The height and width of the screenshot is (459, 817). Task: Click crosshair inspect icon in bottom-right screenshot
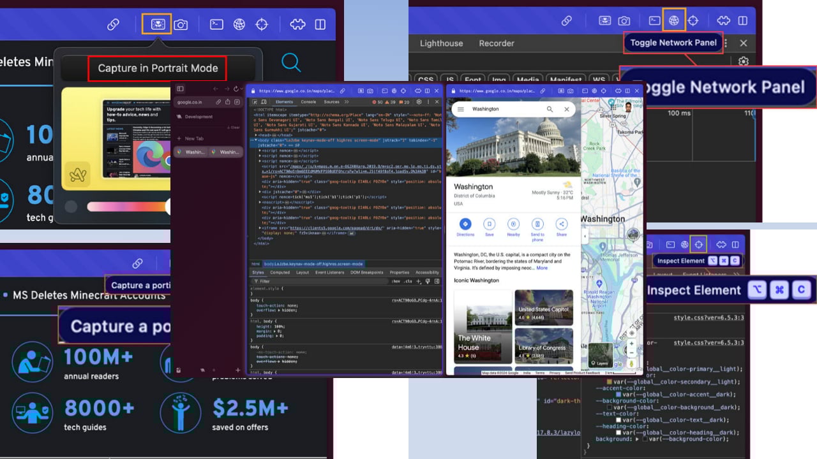point(699,244)
